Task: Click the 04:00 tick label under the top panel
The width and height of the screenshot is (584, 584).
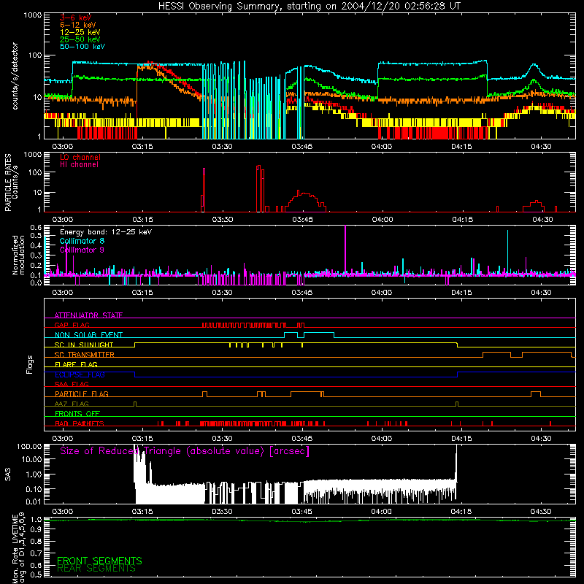Action: [381, 147]
